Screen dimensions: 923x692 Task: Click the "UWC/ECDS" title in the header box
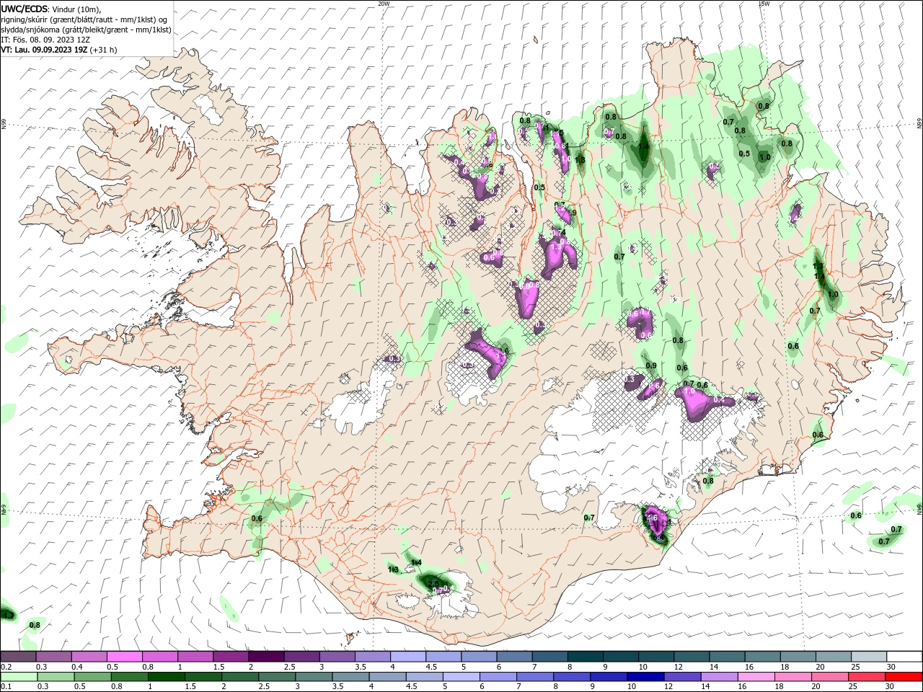point(25,8)
